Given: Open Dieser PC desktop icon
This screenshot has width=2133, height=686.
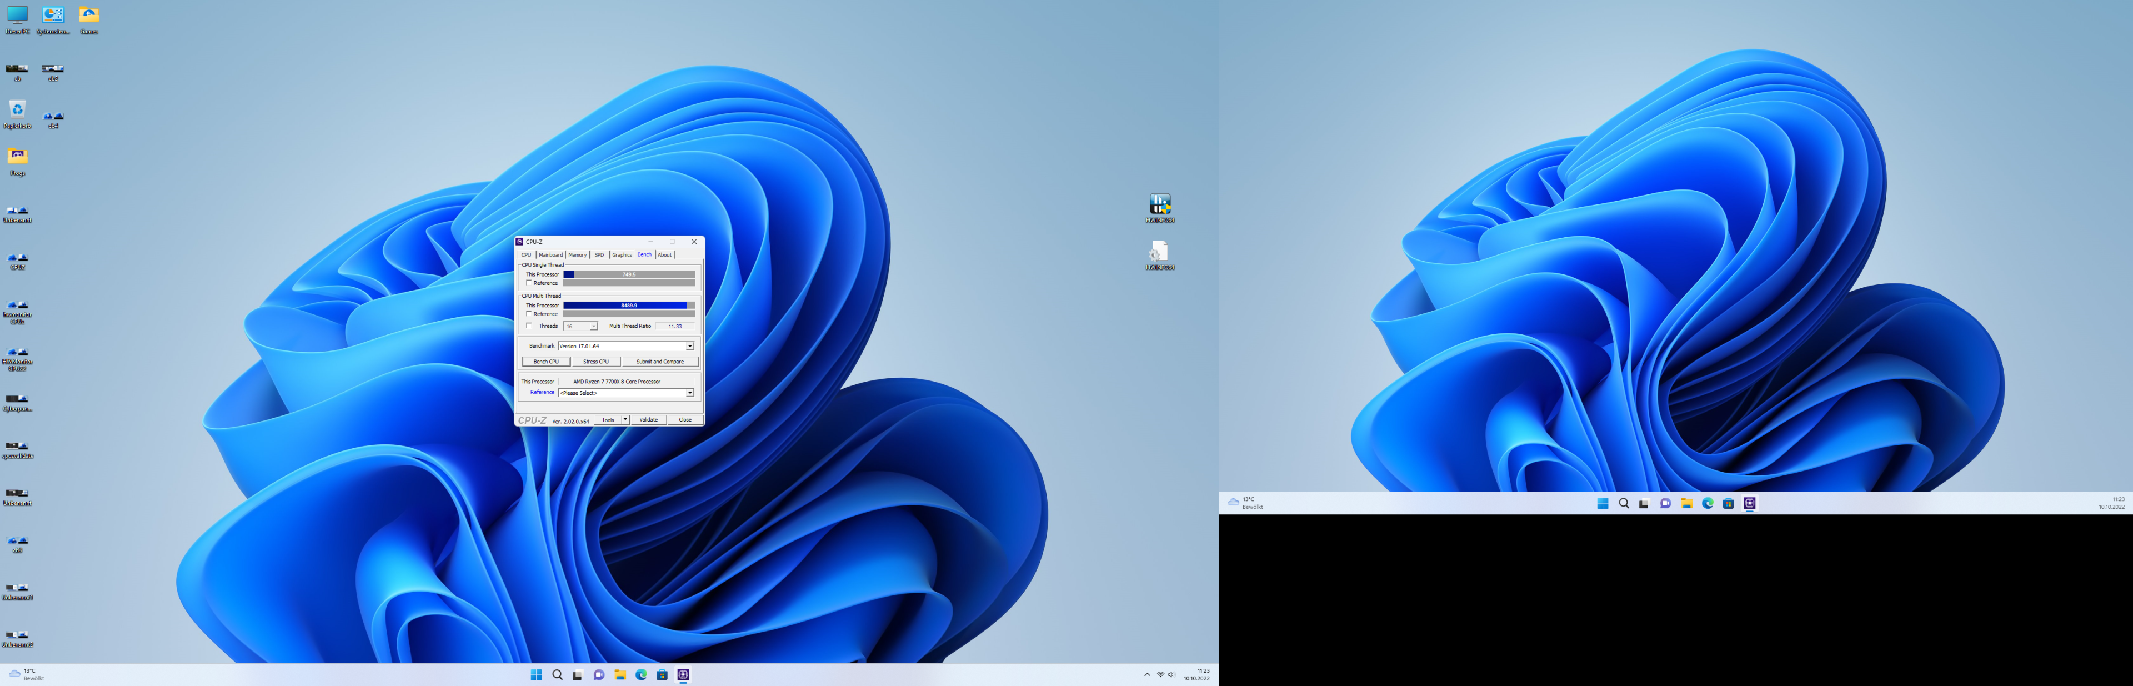Looking at the screenshot, I should [17, 17].
